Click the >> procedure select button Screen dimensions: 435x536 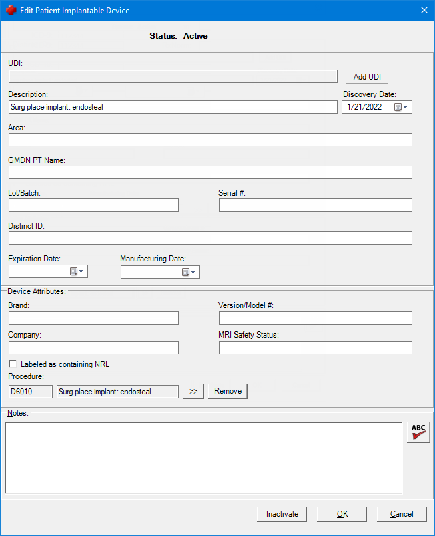click(193, 391)
